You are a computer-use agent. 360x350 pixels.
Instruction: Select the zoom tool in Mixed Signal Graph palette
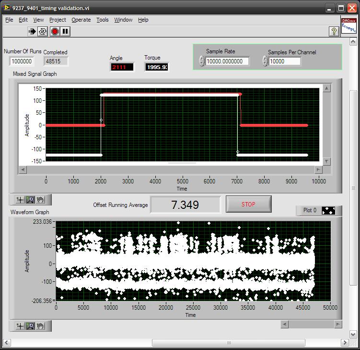click(30, 200)
